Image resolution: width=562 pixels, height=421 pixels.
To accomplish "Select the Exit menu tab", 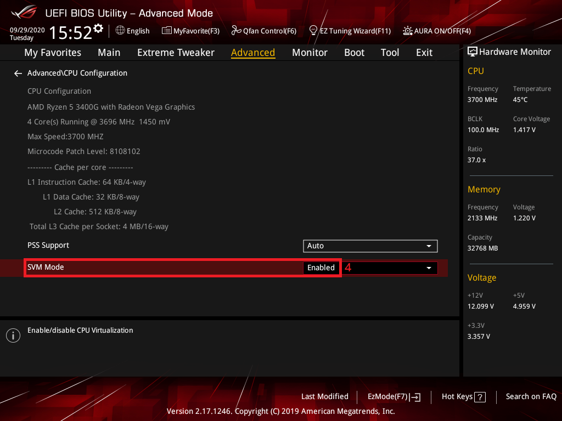I will (424, 53).
